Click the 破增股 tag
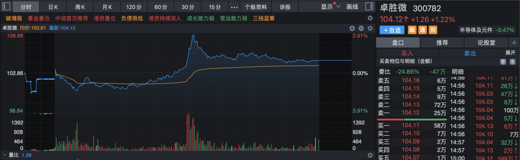Image resolution: width=520 pixels, height=160 pixels. pyautogui.click(x=14, y=18)
